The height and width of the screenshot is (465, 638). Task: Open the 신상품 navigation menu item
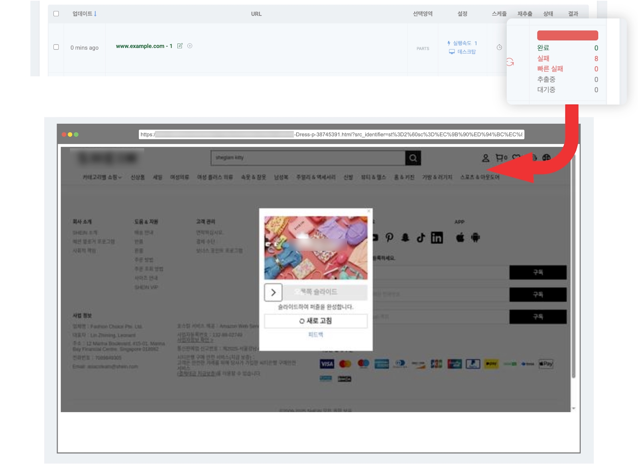(x=138, y=177)
